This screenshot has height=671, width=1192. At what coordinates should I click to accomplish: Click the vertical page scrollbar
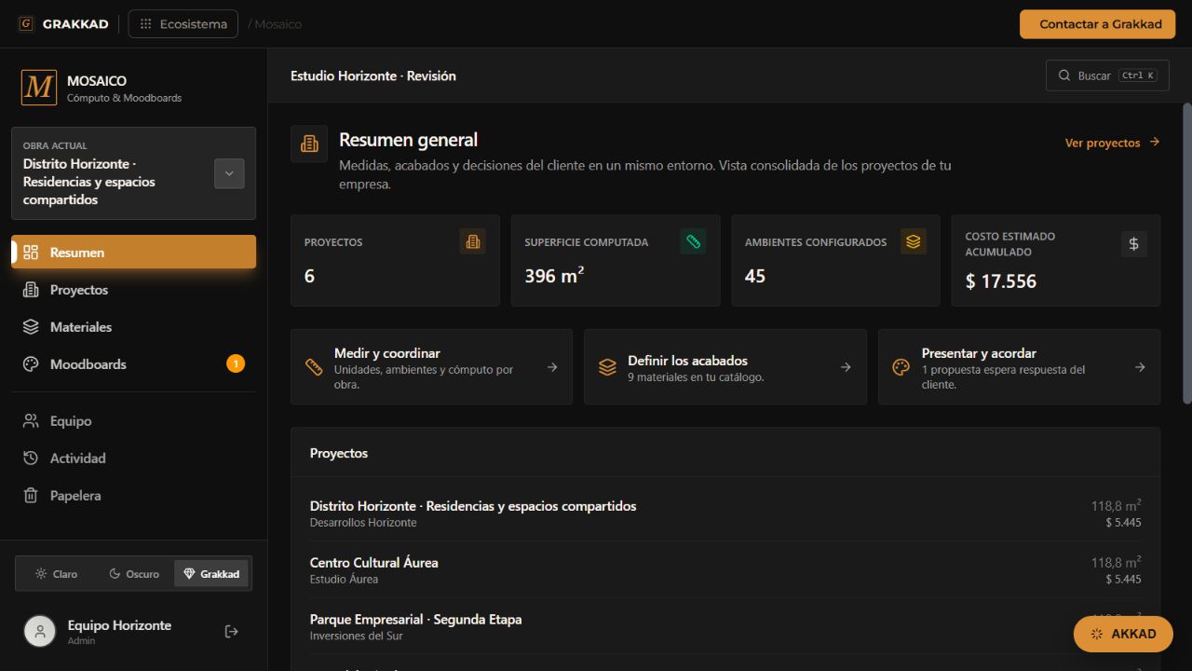(x=1186, y=253)
